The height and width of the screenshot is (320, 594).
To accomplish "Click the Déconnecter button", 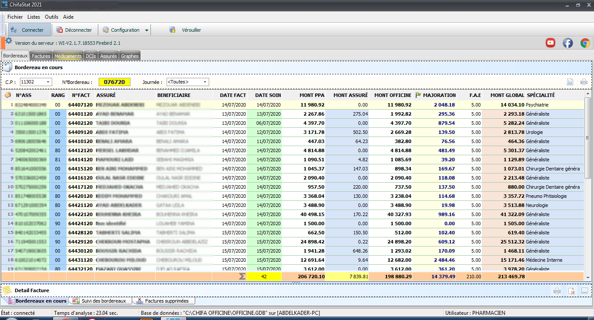I will click(x=74, y=30).
